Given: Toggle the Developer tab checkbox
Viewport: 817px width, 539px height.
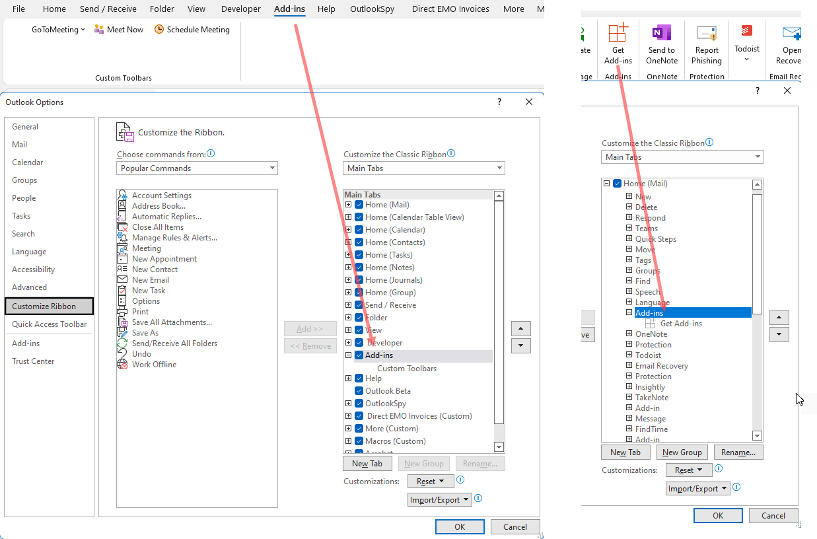Looking at the screenshot, I should (x=359, y=343).
